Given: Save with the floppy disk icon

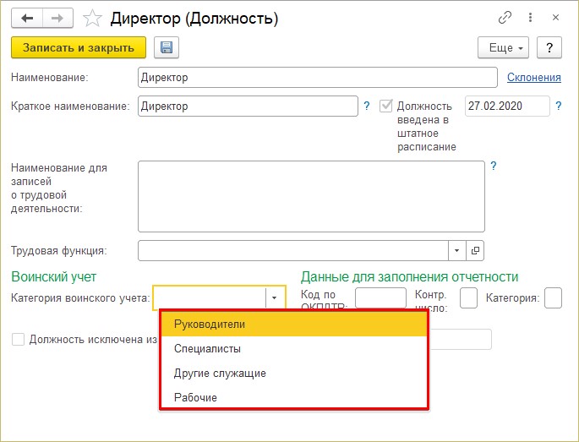Looking at the screenshot, I should 167,47.
